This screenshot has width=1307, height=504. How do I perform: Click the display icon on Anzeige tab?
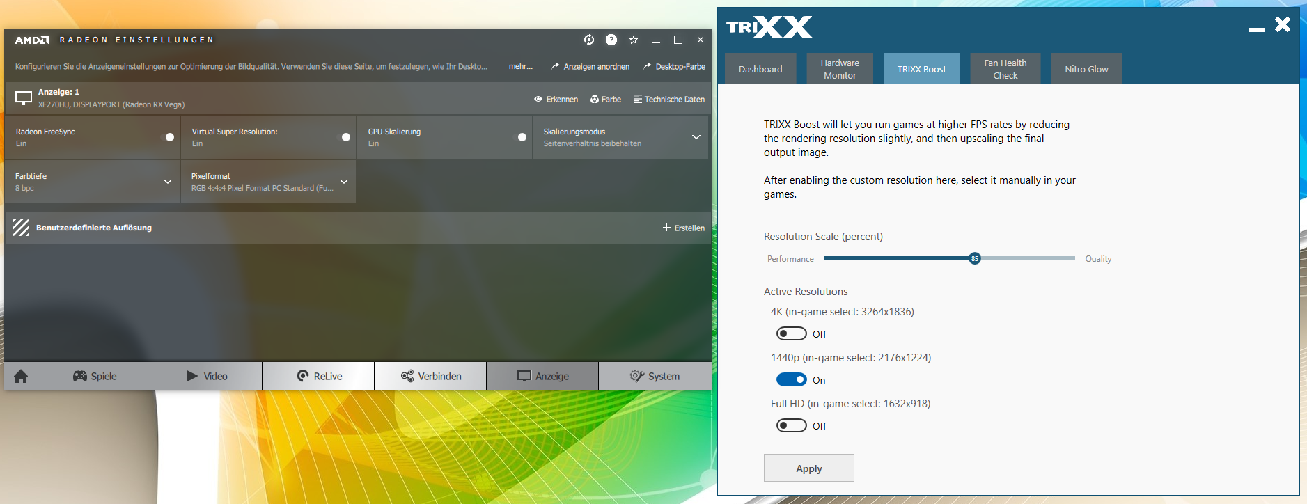pyautogui.click(x=524, y=376)
